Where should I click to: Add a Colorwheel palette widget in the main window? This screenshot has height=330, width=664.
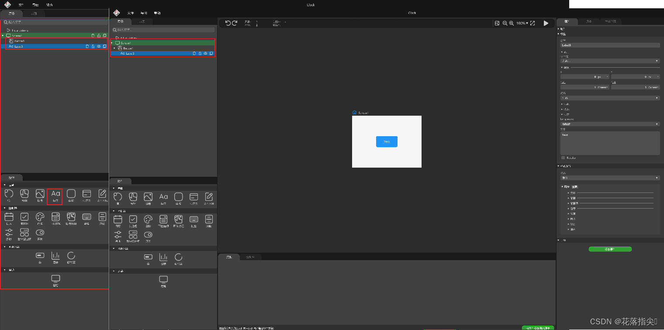pos(148,221)
